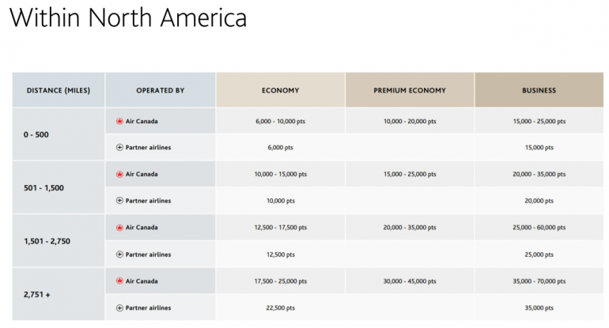Click the Distance (Miles) column header
Viewport: 609px width, 328px height.
tap(59, 91)
